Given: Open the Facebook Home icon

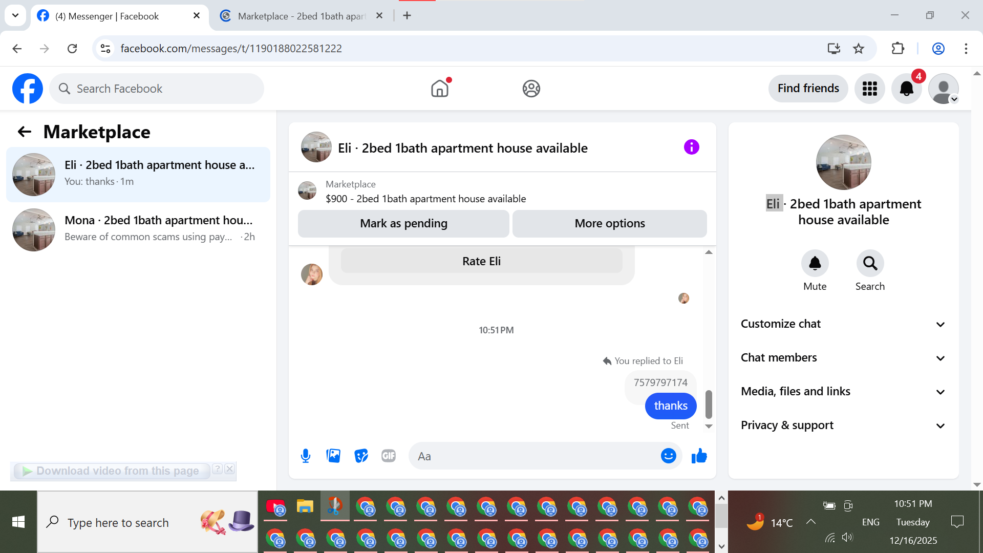Looking at the screenshot, I should [x=440, y=89].
